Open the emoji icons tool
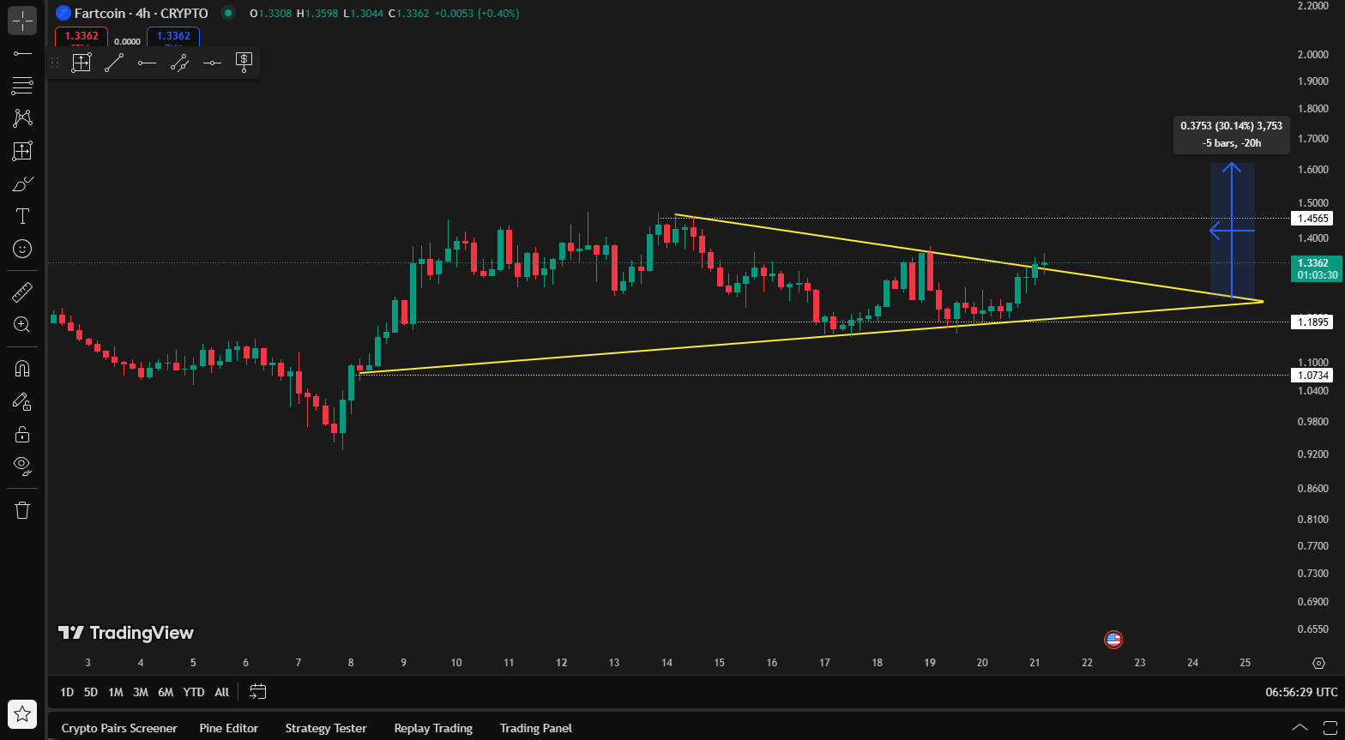The width and height of the screenshot is (1345, 740). tap(22, 249)
